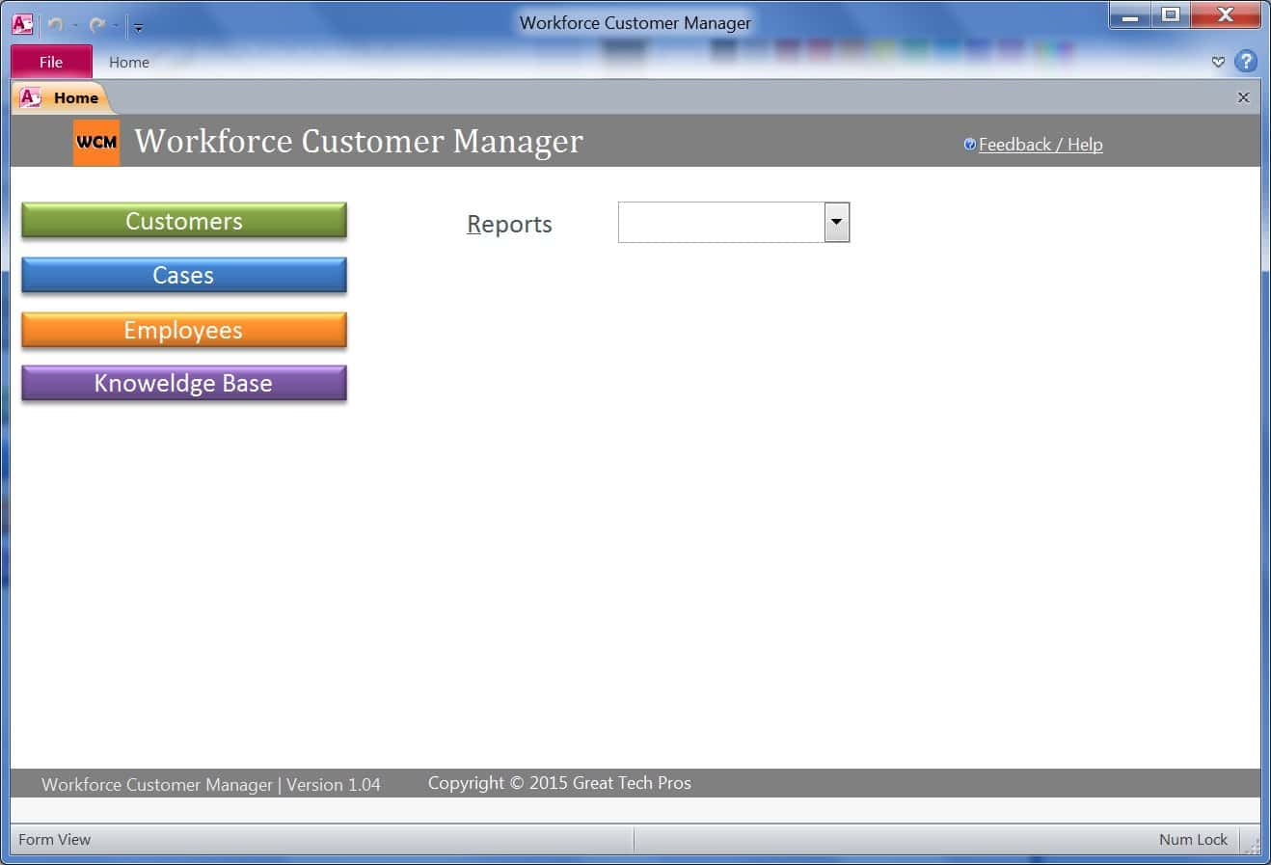Viewport: 1271px width, 865px height.
Task: Click the ribbon expand chevron icon
Action: point(1218,62)
